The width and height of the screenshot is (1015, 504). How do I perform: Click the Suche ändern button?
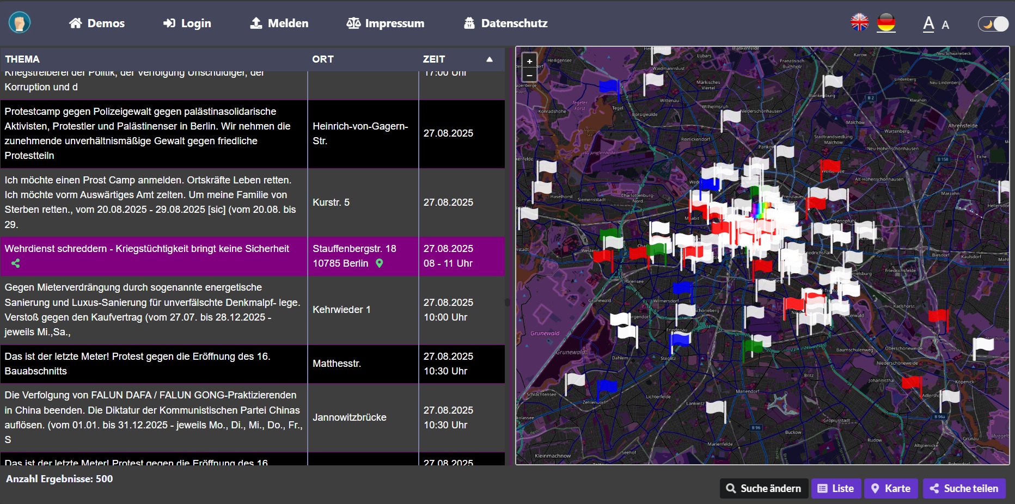click(x=763, y=488)
